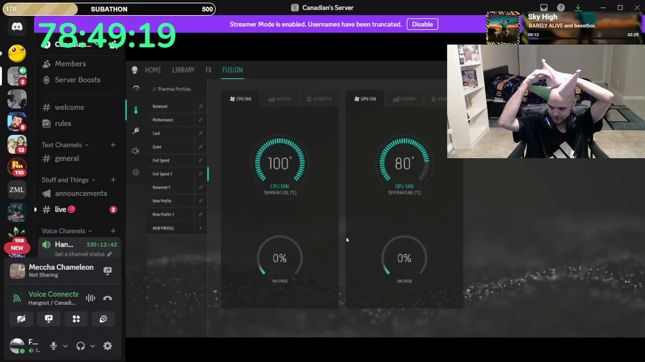The image size is (645, 362).
Task: Open the soundboard icon
Action: pos(103,319)
